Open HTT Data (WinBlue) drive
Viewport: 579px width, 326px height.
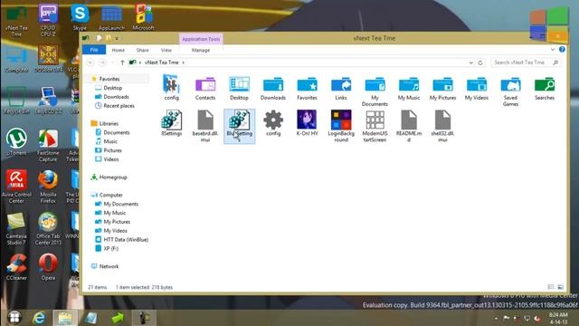click(126, 239)
